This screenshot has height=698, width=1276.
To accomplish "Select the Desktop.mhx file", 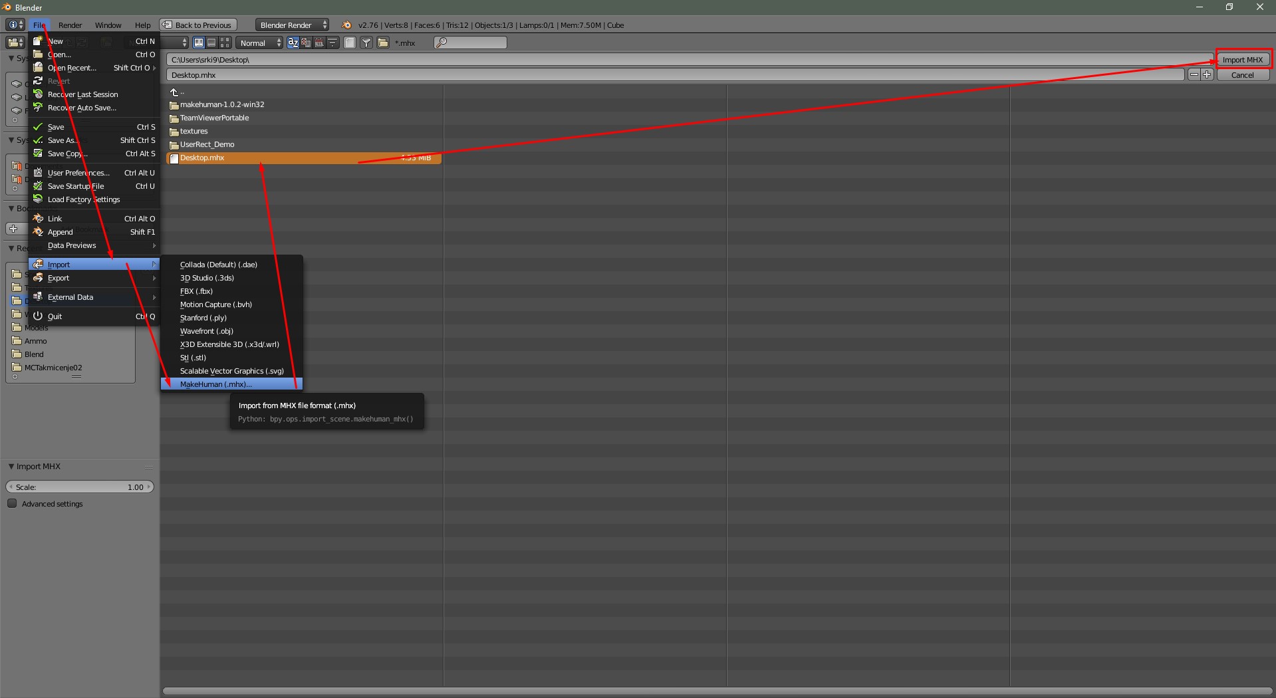I will click(304, 158).
